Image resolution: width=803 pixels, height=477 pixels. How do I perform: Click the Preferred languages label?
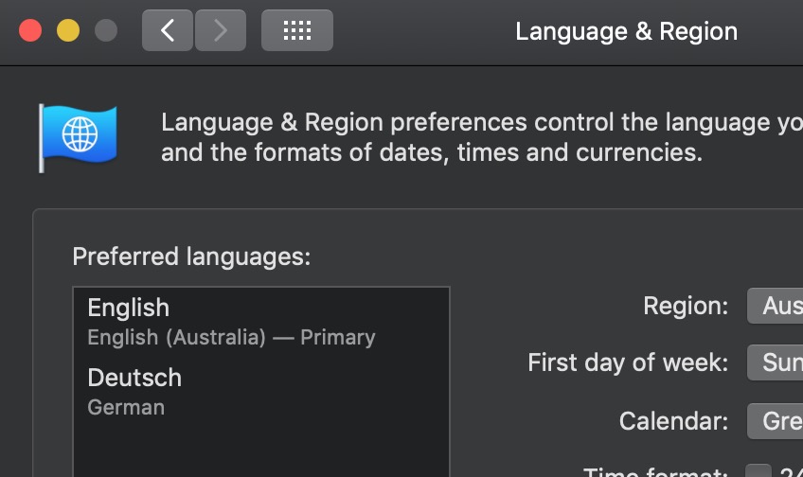tap(191, 256)
